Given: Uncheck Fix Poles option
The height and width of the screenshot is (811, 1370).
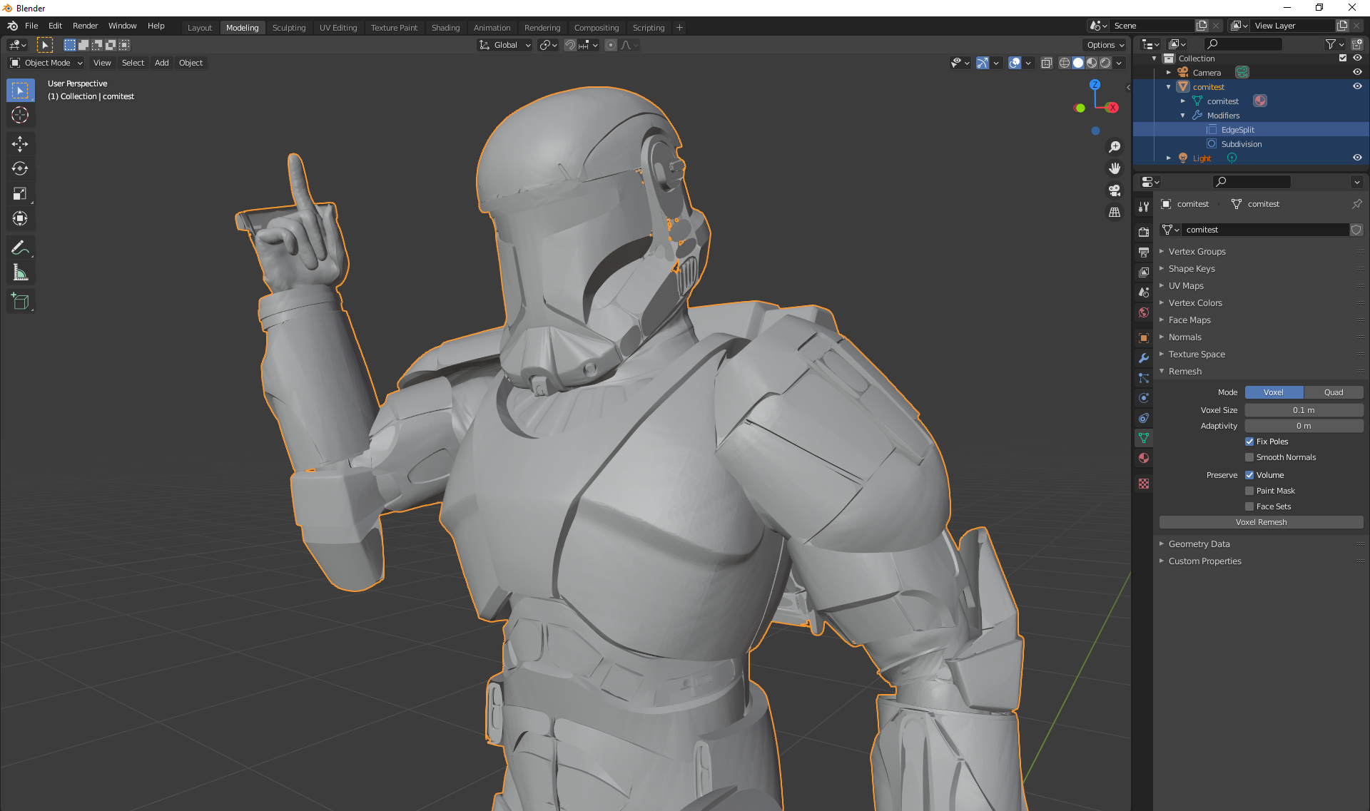Looking at the screenshot, I should click(x=1249, y=442).
